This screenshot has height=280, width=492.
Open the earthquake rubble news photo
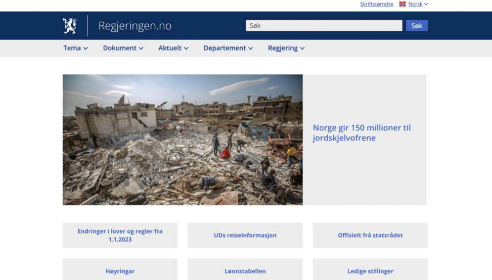pyautogui.click(x=183, y=140)
